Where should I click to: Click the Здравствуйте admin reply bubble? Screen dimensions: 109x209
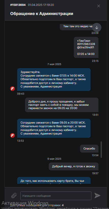click(x=54, y=80)
